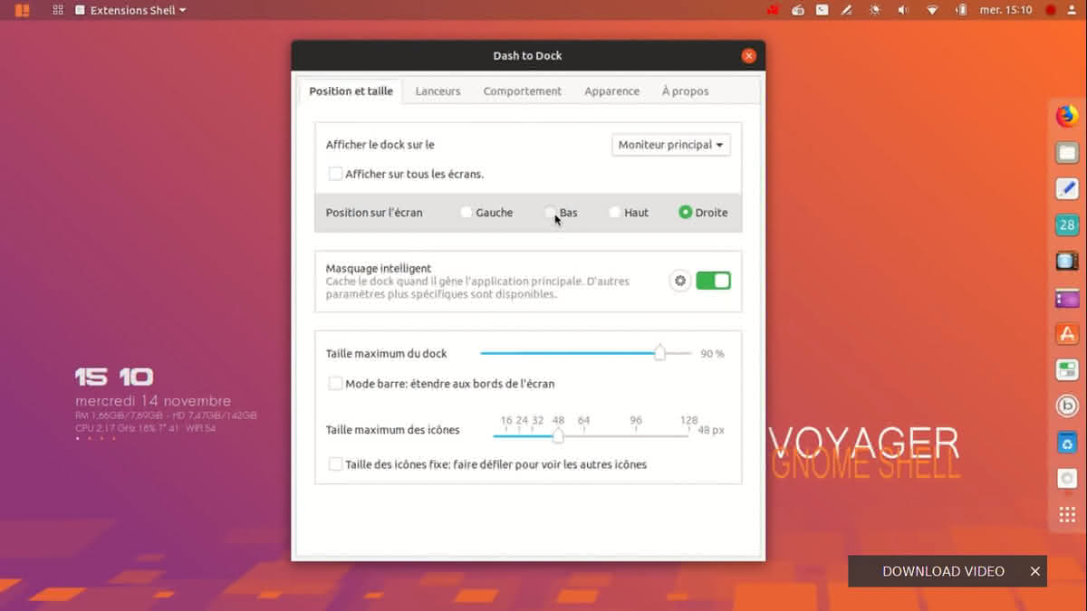
Task: Click Taille maximum du dock slider handle
Action: [x=660, y=353]
